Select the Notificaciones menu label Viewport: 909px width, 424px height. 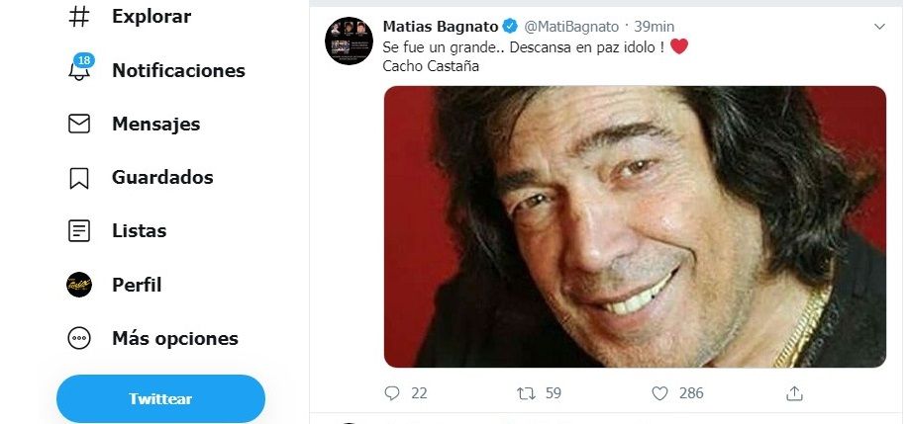(178, 71)
